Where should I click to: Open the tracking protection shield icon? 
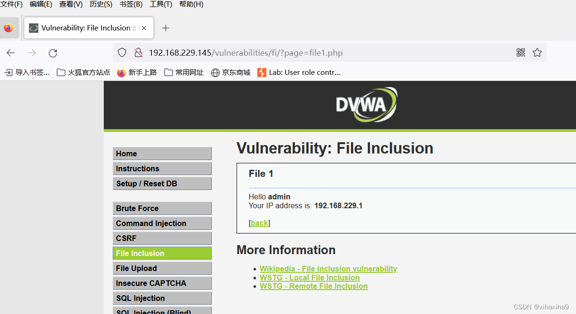[122, 52]
